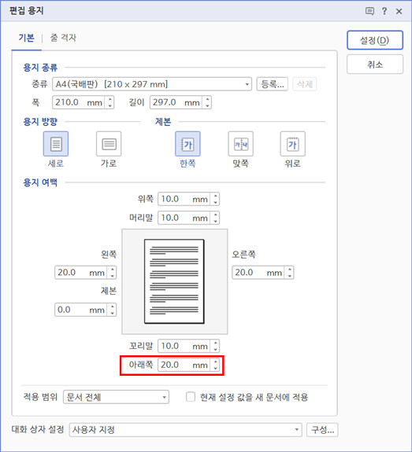Viewport: 412px width, 452px height.
Task: Increase the 아래쪽 margin stepper up arrow
Action: (x=215, y=362)
